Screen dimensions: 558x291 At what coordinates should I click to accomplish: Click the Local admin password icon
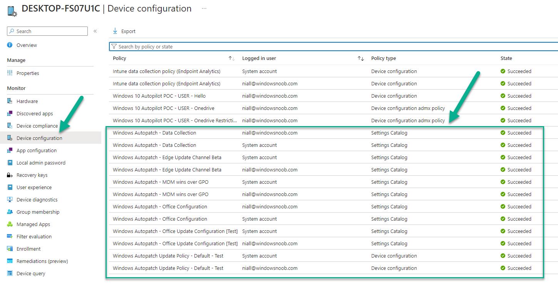10,163
